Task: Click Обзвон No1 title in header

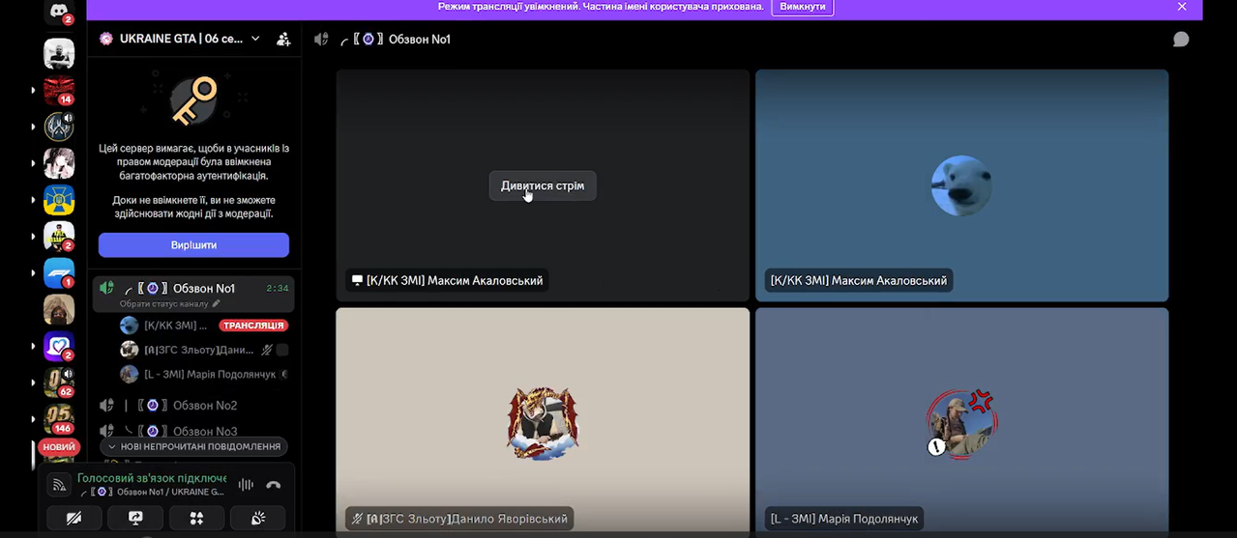Action: pyautogui.click(x=420, y=40)
